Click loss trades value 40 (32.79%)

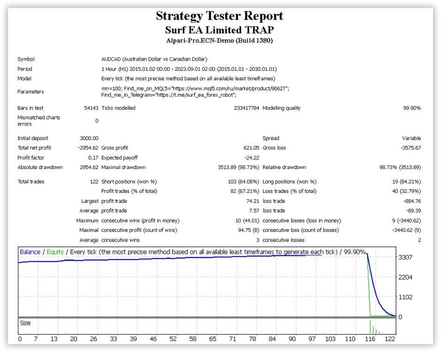coord(407,191)
